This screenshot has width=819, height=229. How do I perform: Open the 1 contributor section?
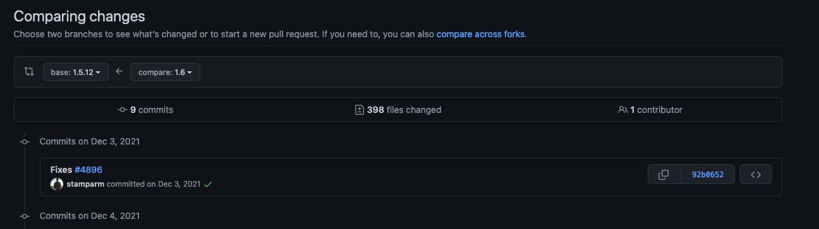(650, 110)
